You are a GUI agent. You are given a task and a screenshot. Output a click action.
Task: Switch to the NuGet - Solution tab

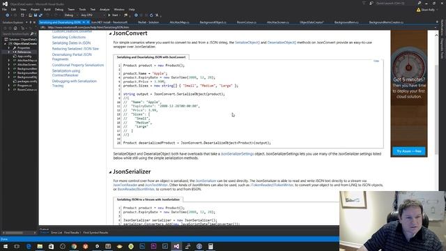[148, 22]
